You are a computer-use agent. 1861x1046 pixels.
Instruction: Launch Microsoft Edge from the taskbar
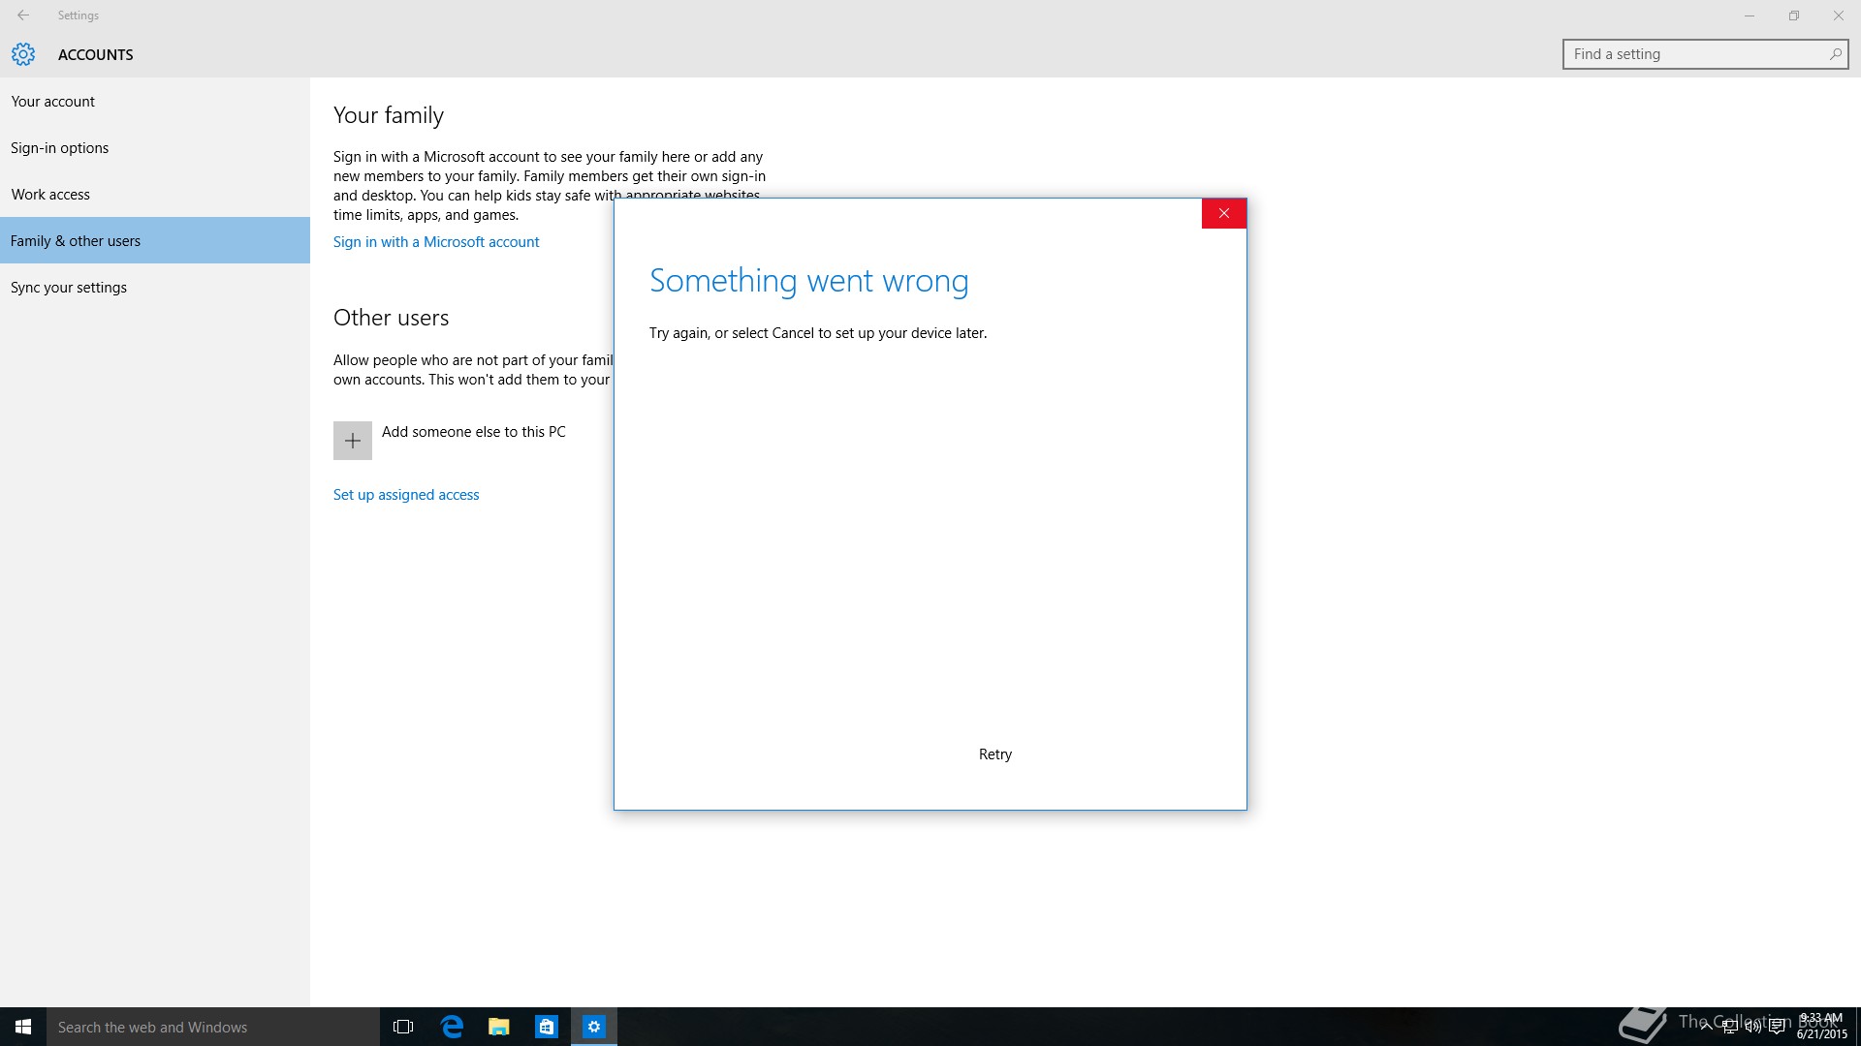click(x=452, y=1027)
